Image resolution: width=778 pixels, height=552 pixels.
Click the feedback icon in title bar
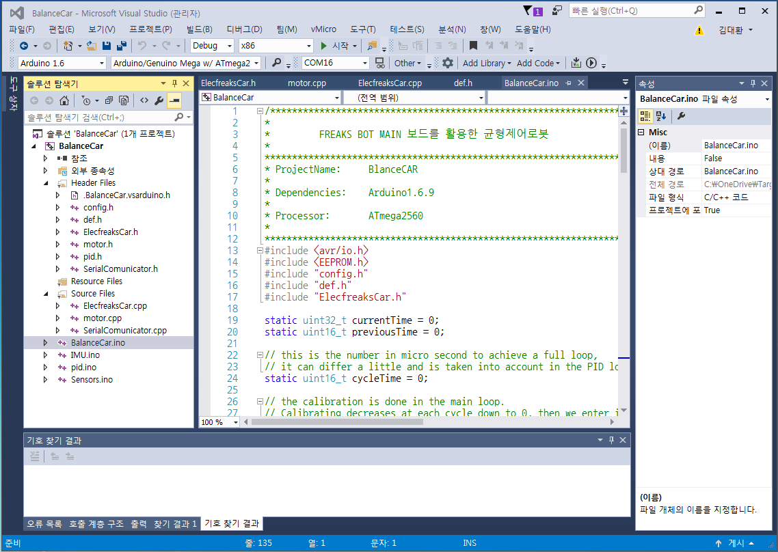[557, 10]
